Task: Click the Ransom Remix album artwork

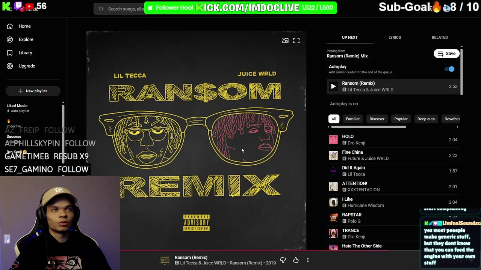Action: point(196,140)
